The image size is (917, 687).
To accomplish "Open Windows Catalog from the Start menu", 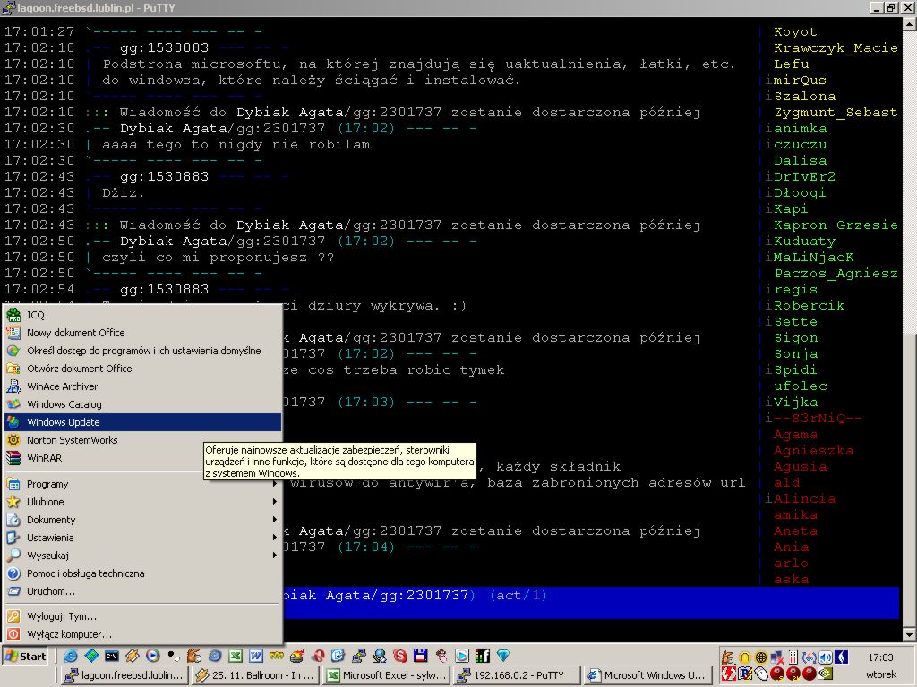I will click(x=142, y=404).
